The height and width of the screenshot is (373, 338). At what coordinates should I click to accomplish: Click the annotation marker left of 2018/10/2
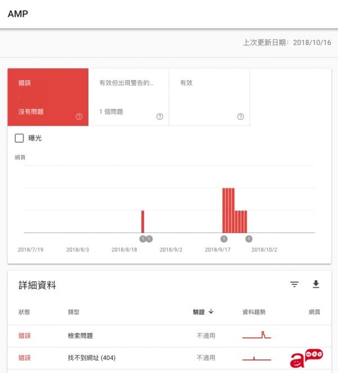point(249,239)
